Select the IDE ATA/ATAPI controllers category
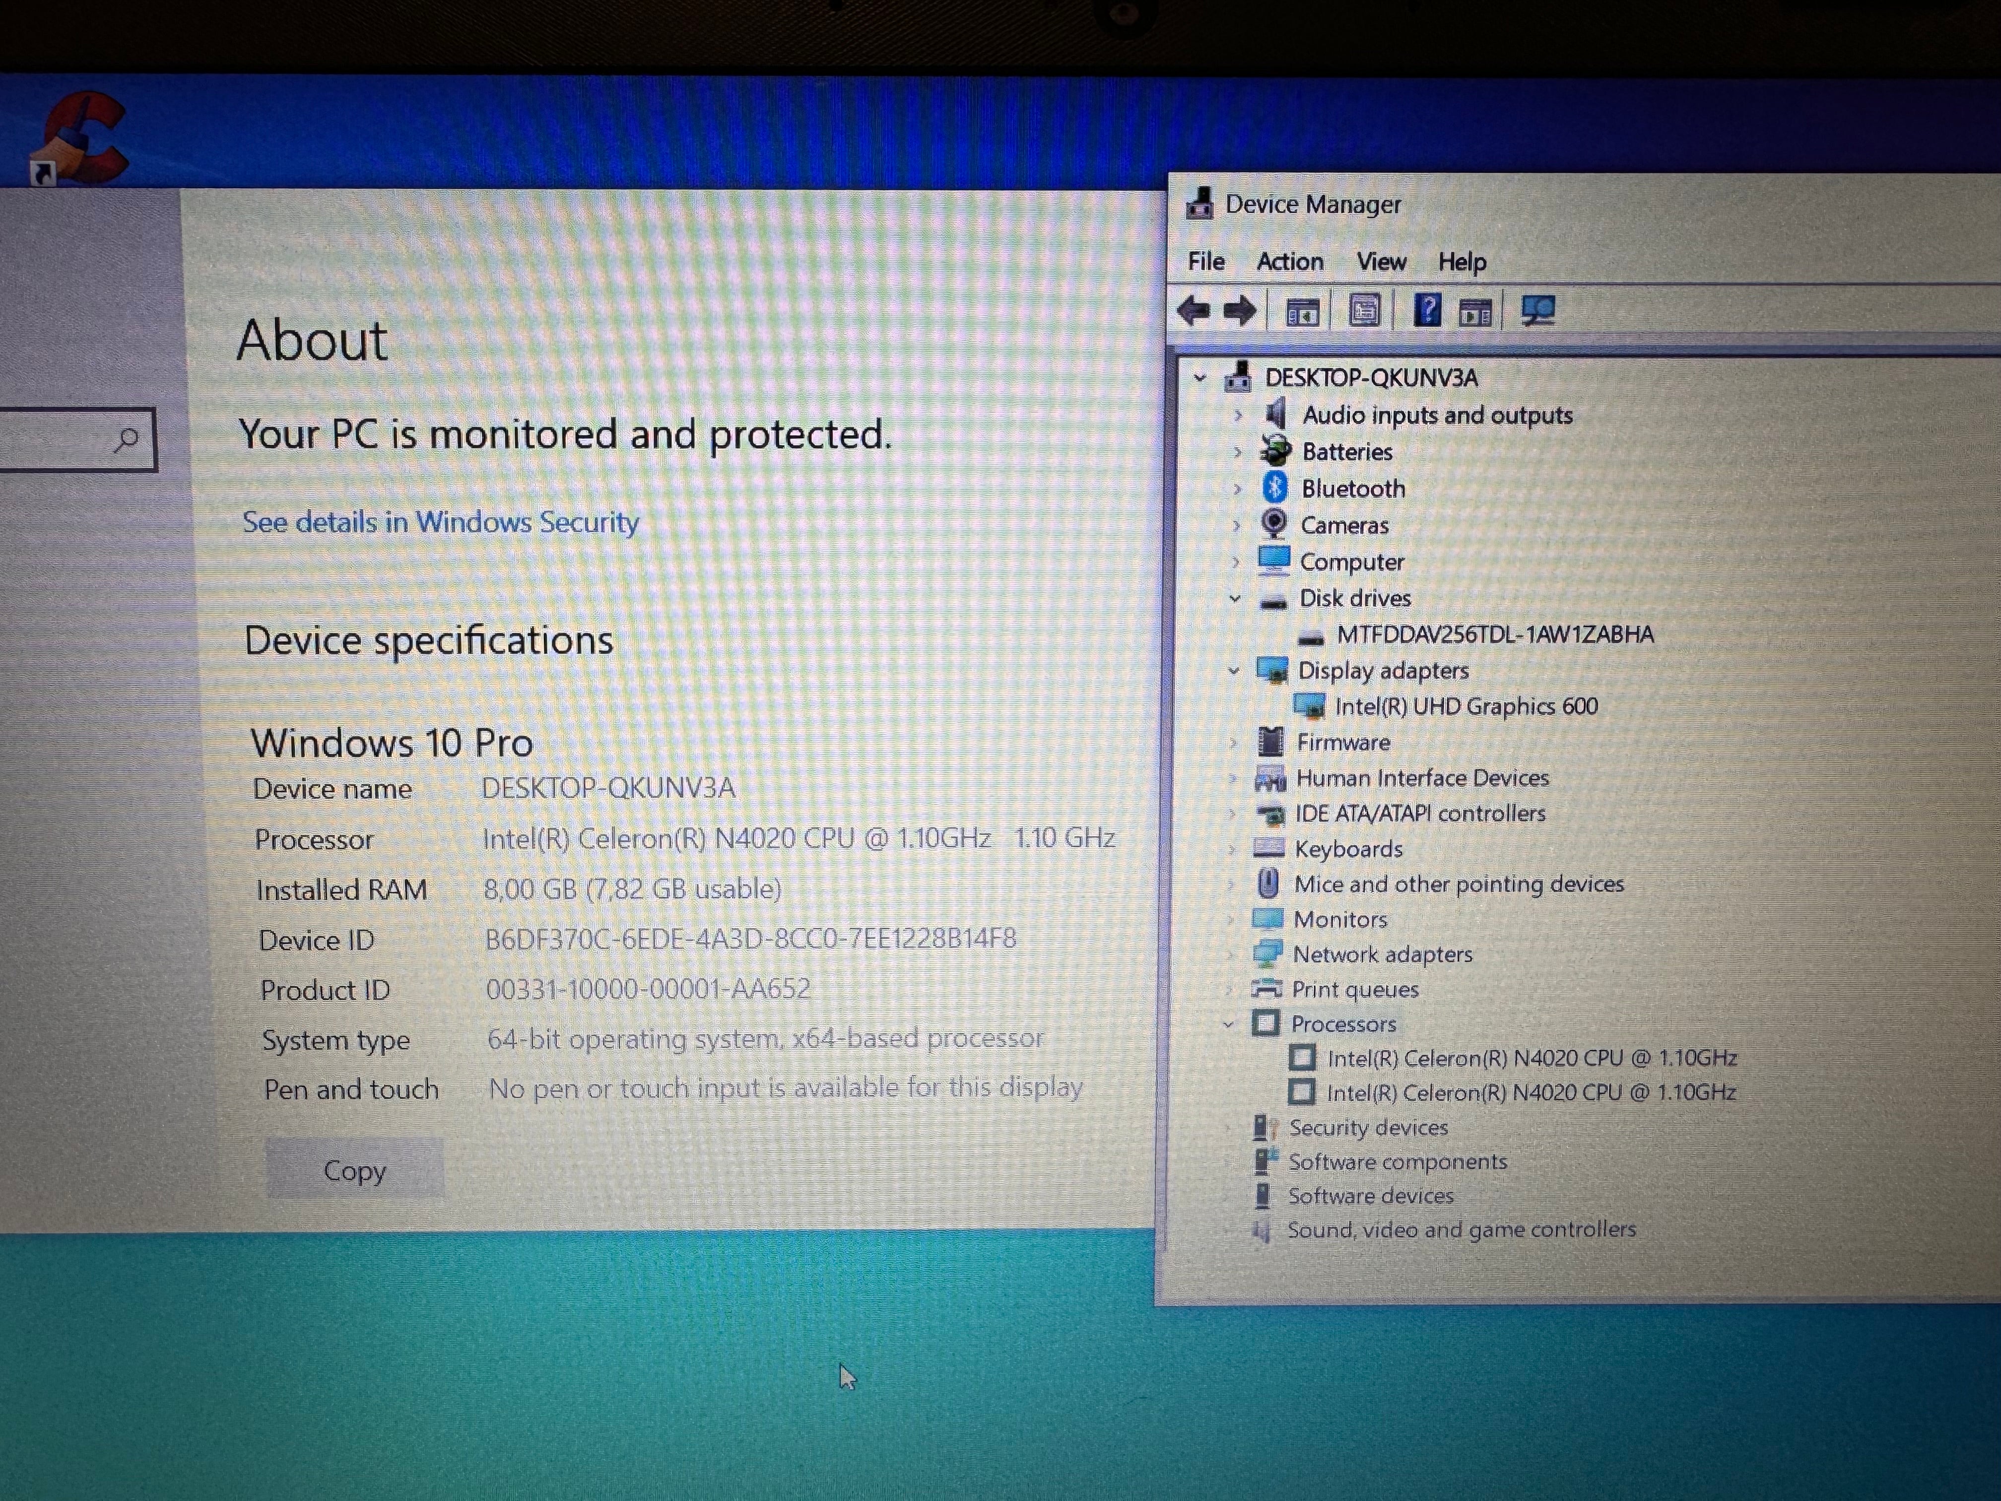 tap(1419, 814)
